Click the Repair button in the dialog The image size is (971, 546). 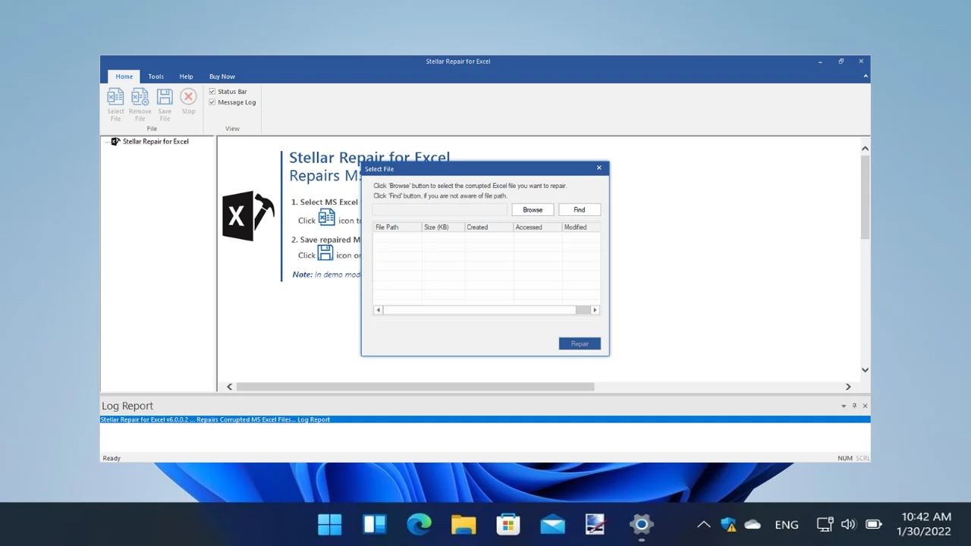[580, 344]
